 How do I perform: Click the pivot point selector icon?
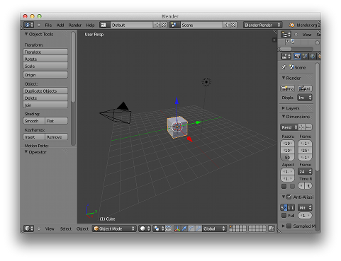pyautogui.click(x=158, y=228)
